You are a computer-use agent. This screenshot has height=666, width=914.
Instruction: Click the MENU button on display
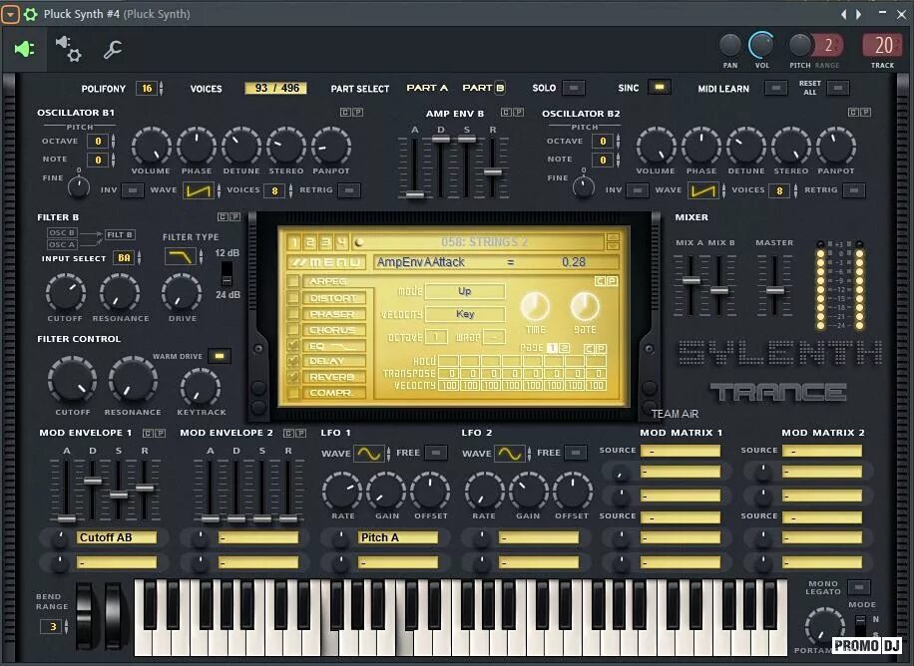326,262
